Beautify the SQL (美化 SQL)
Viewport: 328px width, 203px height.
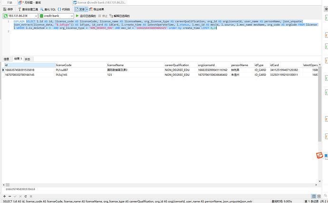48,9
